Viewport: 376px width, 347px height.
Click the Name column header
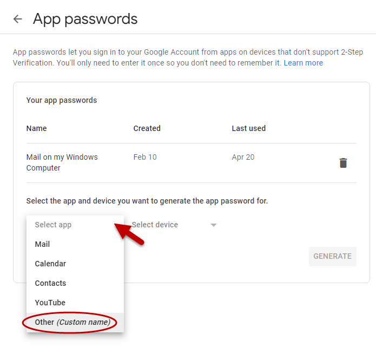(x=36, y=128)
